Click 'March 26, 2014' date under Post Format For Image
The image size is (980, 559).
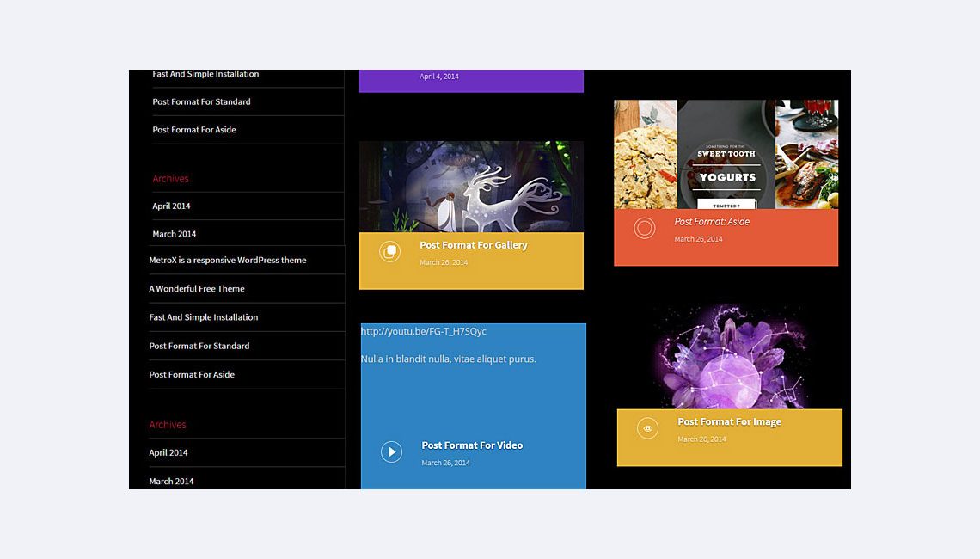701,439
